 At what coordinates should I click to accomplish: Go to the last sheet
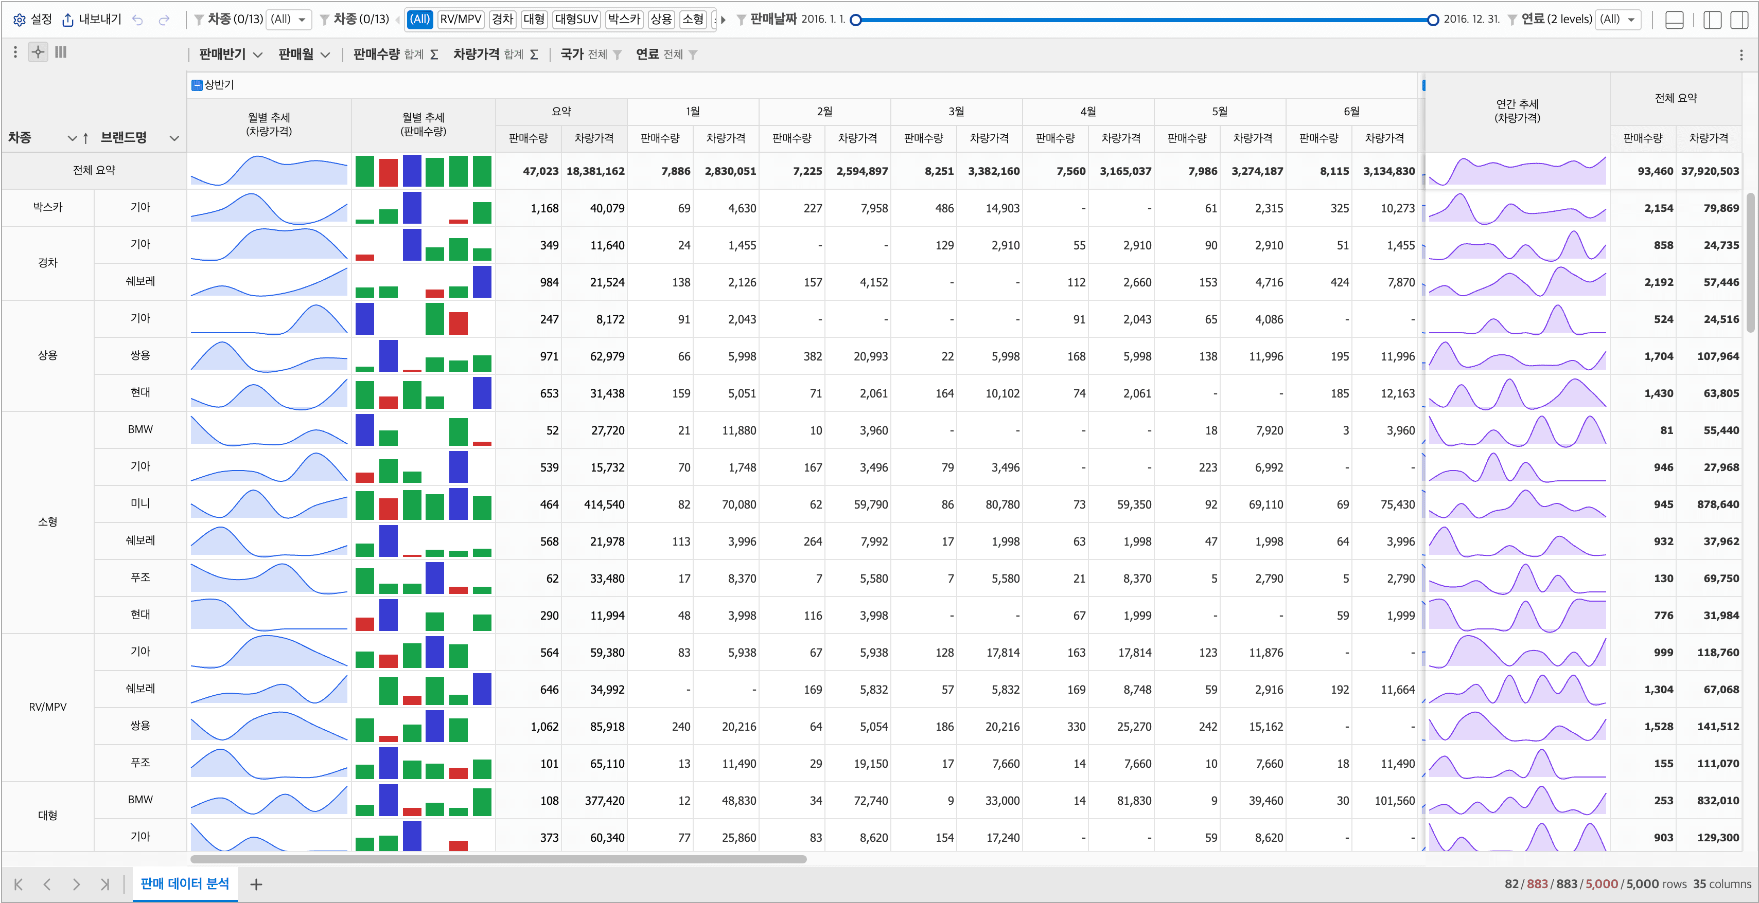pyautogui.click(x=104, y=884)
